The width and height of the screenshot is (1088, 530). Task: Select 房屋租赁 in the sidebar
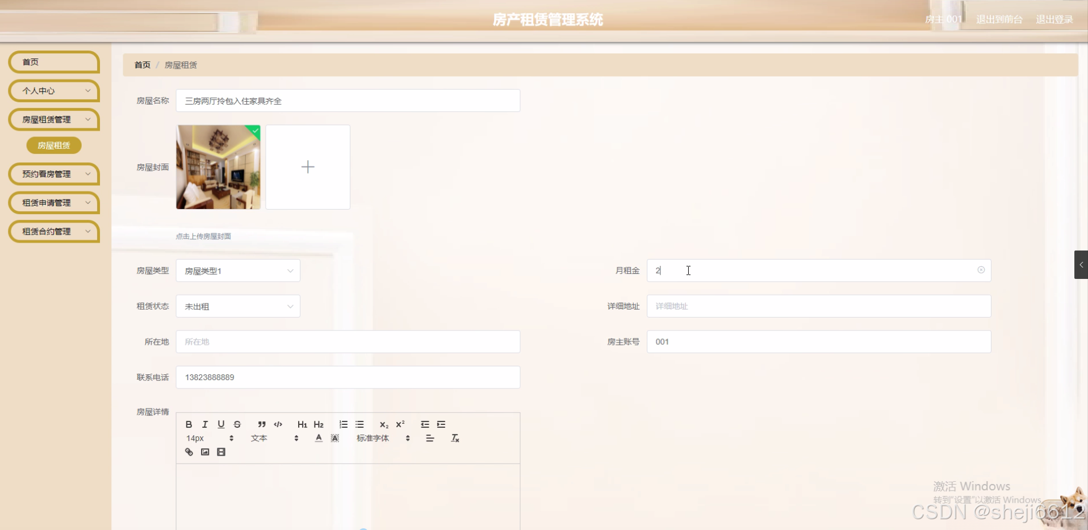(53, 145)
